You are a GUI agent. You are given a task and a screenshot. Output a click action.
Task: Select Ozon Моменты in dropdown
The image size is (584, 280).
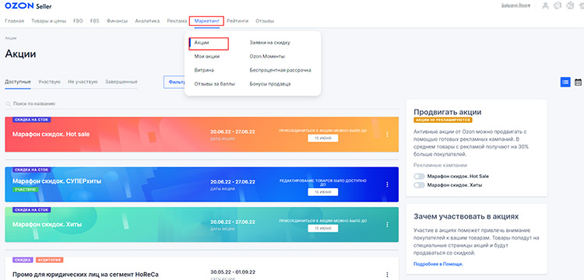click(267, 57)
